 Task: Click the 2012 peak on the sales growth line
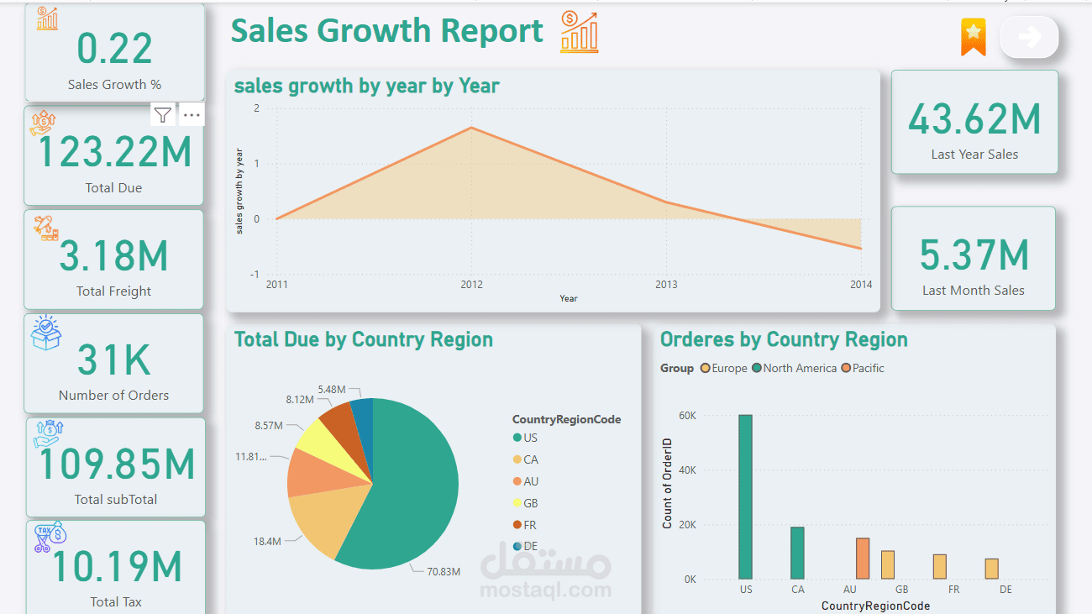click(471, 129)
